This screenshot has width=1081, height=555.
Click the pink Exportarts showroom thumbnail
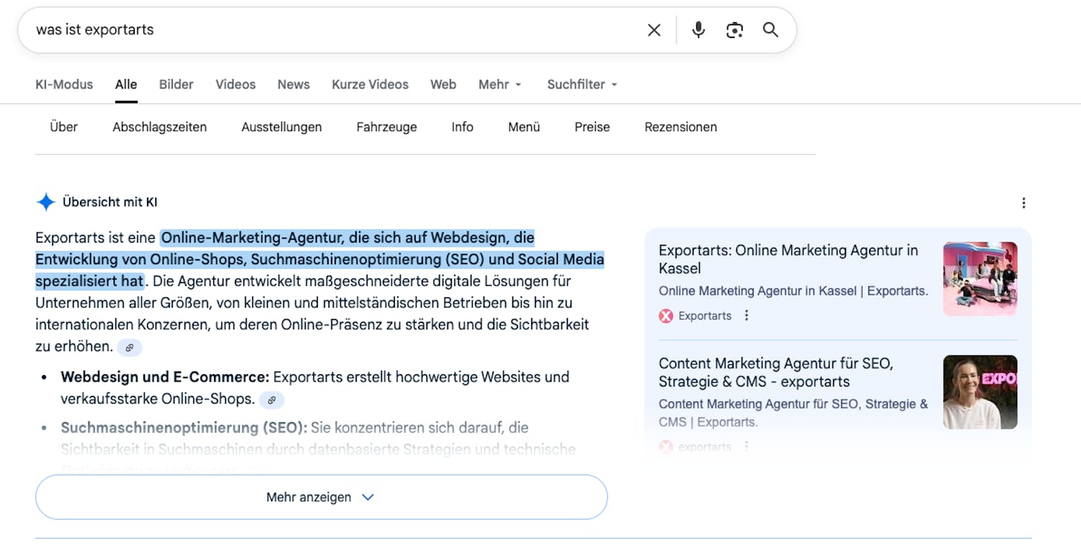(x=980, y=279)
